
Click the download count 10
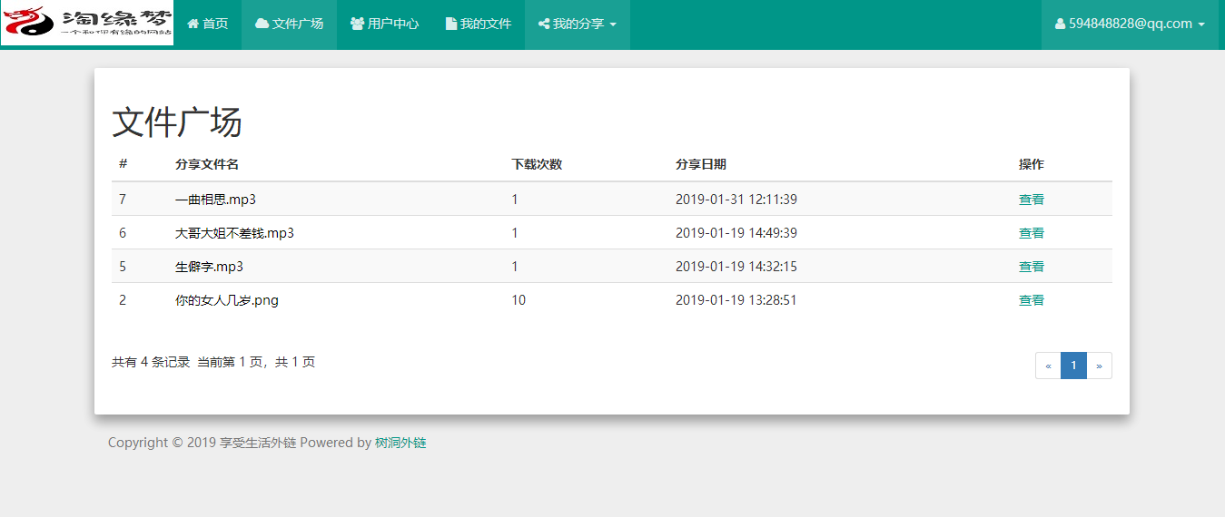[x=519, y=300]
